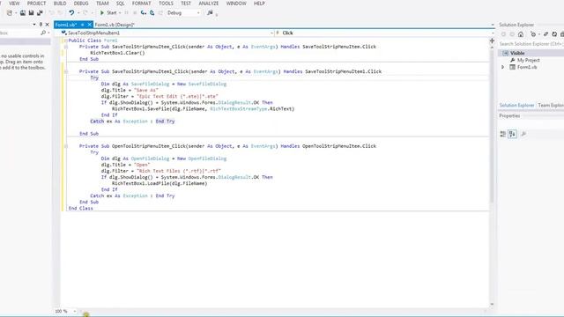Click the editor split window handle
Image resolution: width=564 pixels, height=317 pixels.
492,41
